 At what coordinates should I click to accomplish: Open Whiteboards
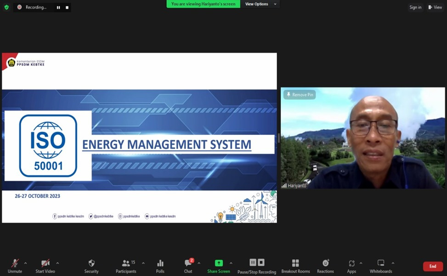coord(381,266)
